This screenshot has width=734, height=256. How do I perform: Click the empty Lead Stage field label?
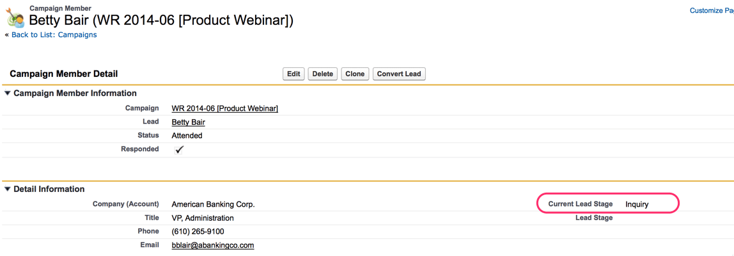pos(593,218)
